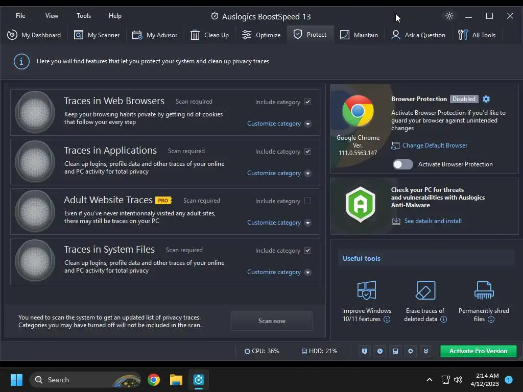Open the My Dashboard tab

coord(34,35)
